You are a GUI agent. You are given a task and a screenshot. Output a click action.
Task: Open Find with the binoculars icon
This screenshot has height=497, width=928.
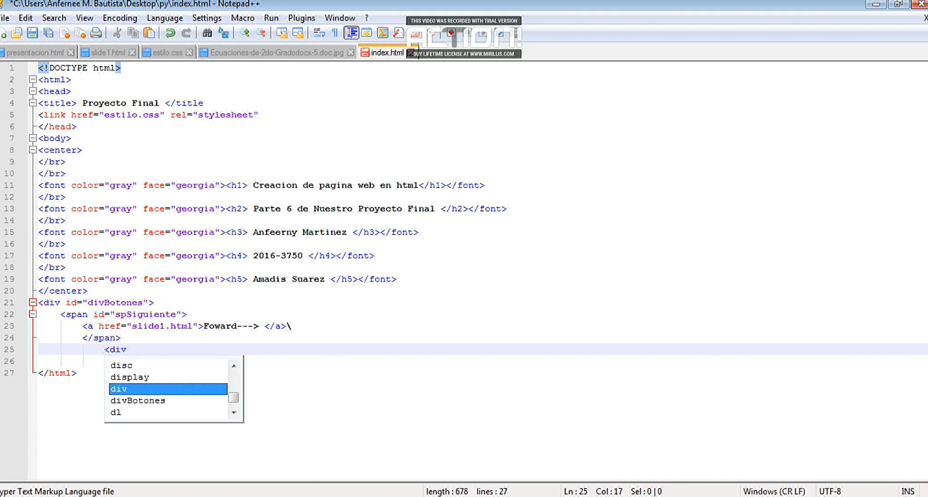coord(208,33)
